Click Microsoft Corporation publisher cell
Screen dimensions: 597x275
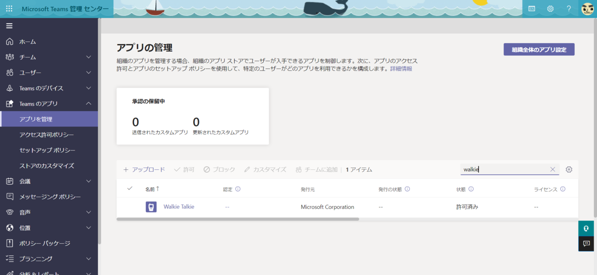[327, 207]
